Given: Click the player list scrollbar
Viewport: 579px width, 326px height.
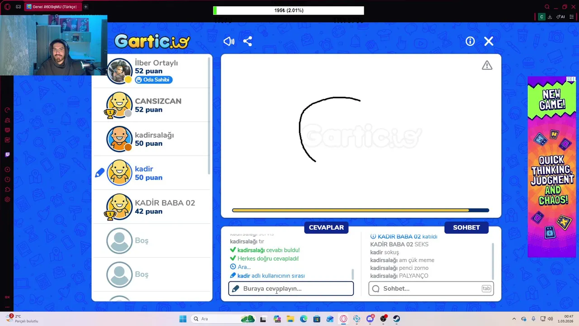Looking at the screenshot, I should tap(209, 116).
